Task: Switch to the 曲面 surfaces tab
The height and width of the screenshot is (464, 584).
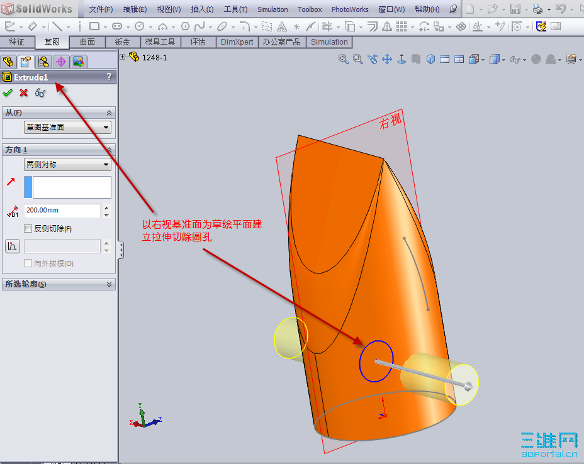Action: click(87, 42)
